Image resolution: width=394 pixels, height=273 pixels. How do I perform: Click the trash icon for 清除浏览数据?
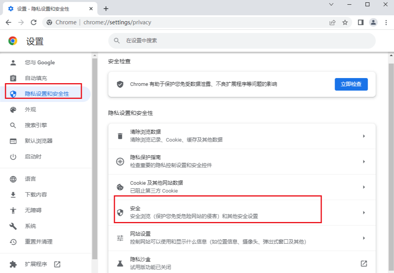[120, 136]
